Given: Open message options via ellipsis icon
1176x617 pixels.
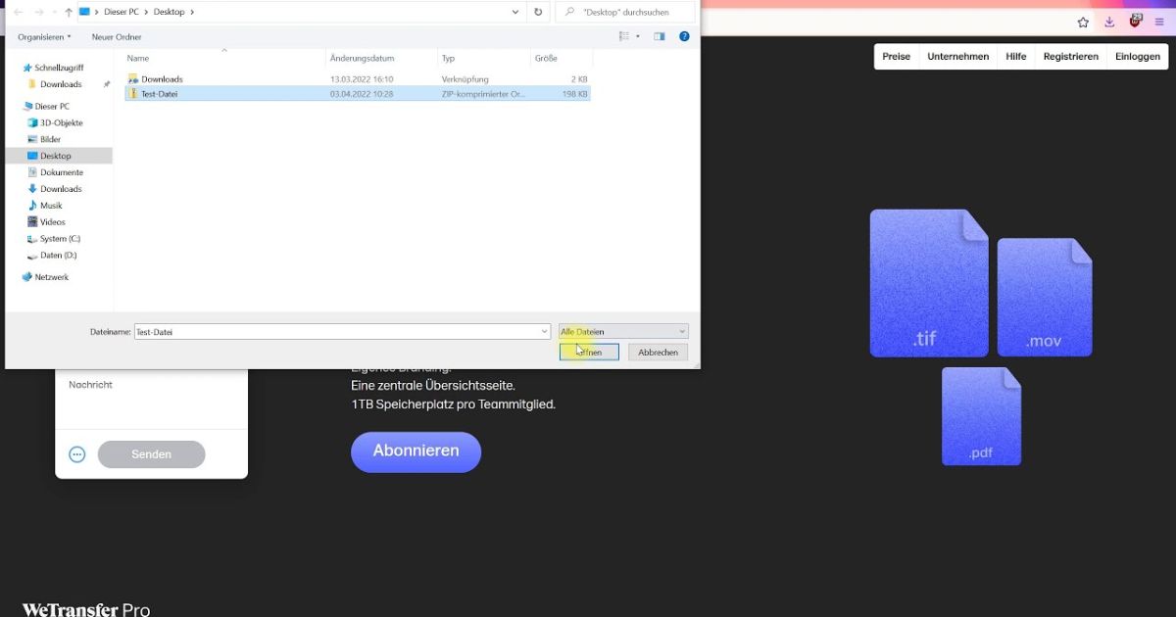Looking at the screenshot, I should [77, 453].
